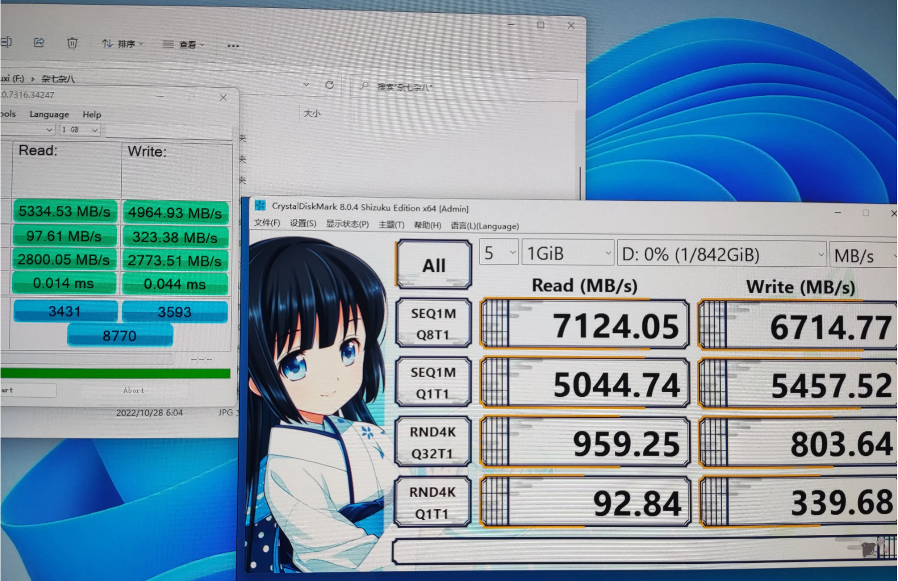898x581 pixels.
Task: Expand the address bar history chevron
Action: (306, 84)
